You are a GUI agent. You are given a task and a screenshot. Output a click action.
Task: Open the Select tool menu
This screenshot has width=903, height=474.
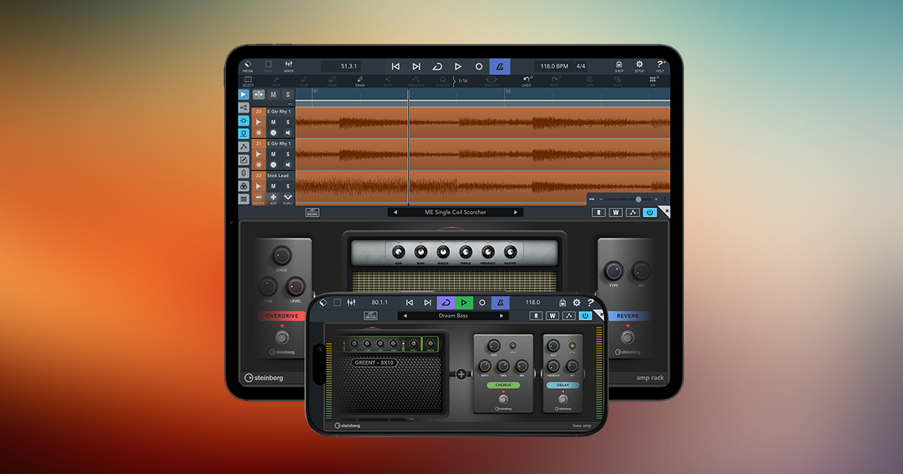248,81
